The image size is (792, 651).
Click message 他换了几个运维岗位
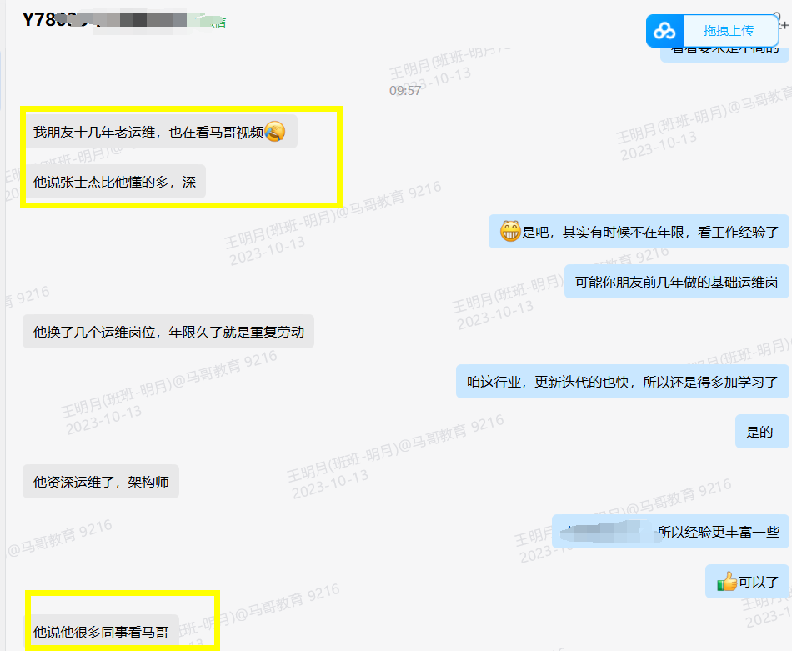pyautogui.click(x=168, y=332)
